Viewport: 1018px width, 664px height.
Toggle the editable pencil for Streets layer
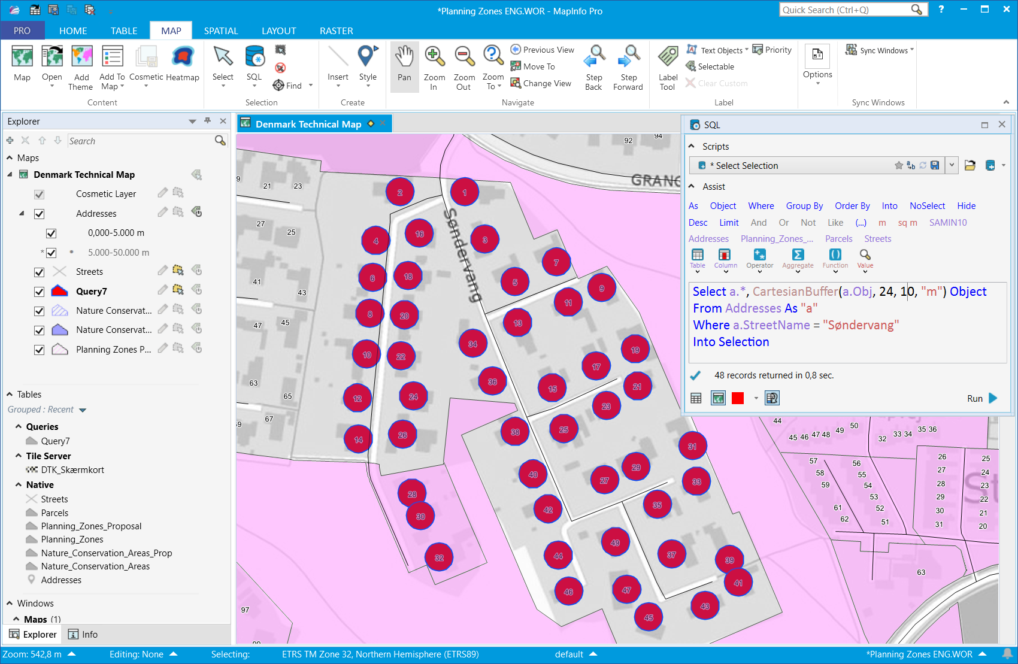(x=162, y=271)
